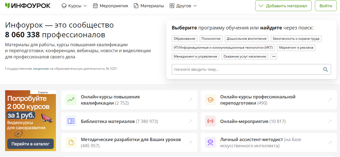Click the 8 060 338 professionals count
The height and width of the screenshot is (157, 340).
click(x=22, y=35)
